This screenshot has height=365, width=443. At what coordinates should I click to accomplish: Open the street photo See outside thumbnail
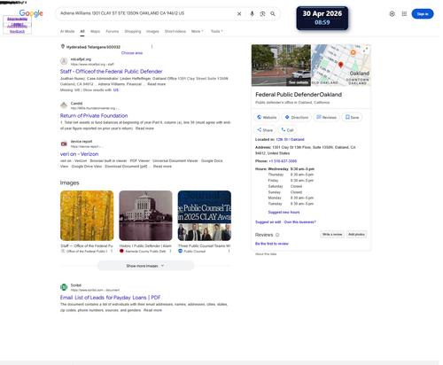point(281,66)
